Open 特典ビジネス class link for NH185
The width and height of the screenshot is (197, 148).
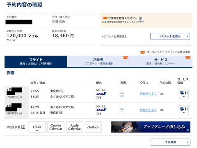click(x=148, y=110)
